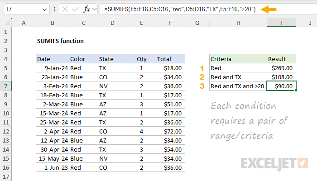Click the $54.00 total cell

point(170,149)
